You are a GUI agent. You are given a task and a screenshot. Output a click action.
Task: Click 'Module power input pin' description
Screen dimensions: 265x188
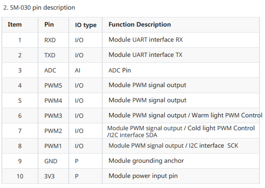click(143, 176)
